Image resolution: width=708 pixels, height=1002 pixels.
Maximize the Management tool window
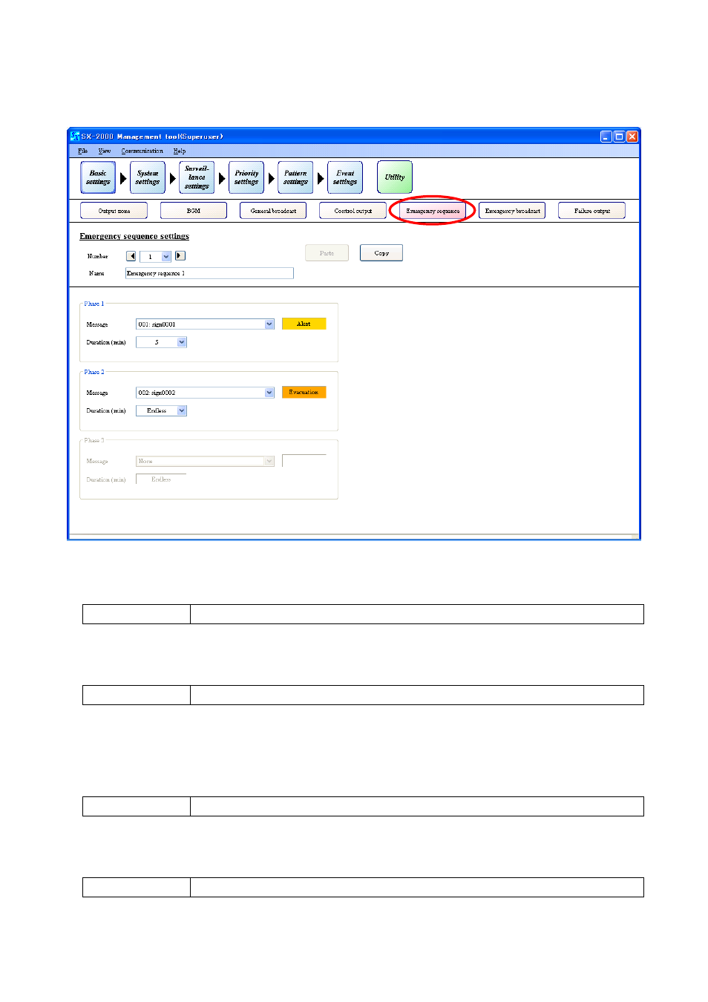(619, 137)
